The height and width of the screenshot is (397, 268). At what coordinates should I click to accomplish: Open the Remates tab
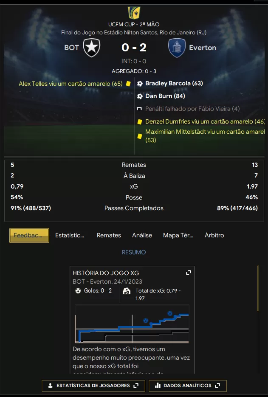coord(109,235)
